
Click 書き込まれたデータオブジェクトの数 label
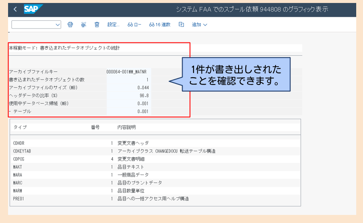pos(47,80)
